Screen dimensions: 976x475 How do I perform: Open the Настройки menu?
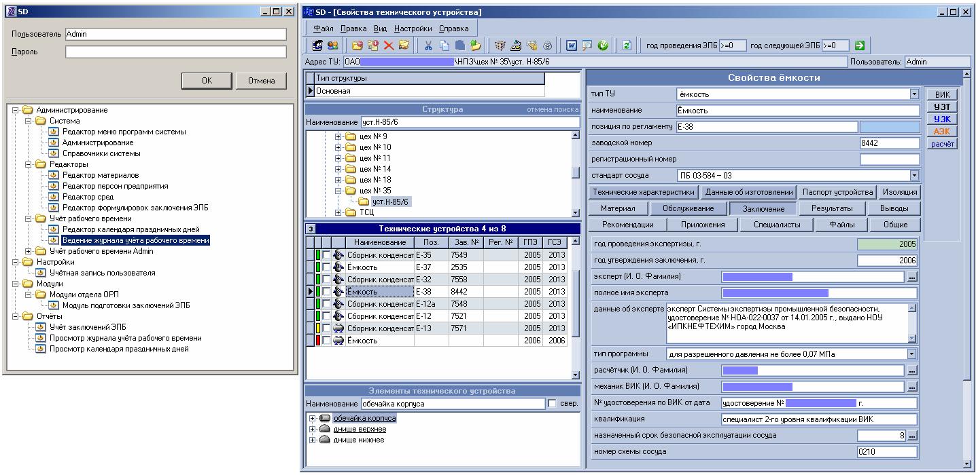click(413, 28)
